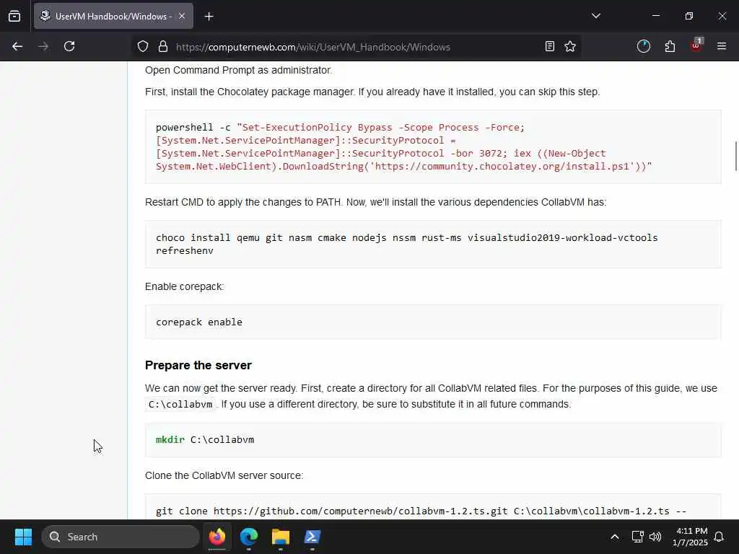
Task: Click 'Enable corepack:' text
Action: (184, 286)
